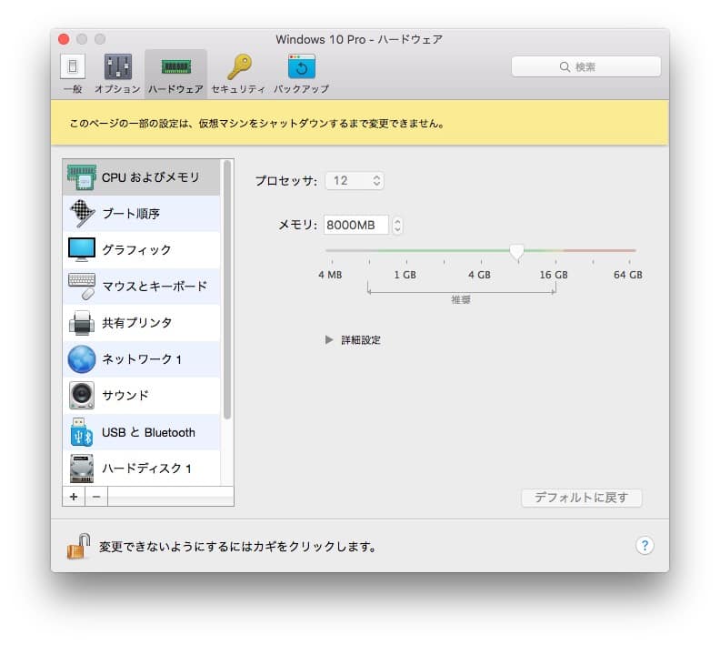Click the plus button to add device
This screenshot has height=645, width=720.
[74, 496]
